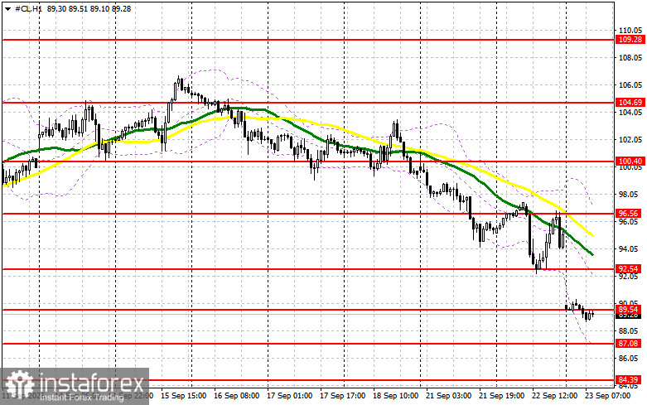Select the 104.69 red price label
Viewport: 647px width, 405px height.
pos(630,102)
